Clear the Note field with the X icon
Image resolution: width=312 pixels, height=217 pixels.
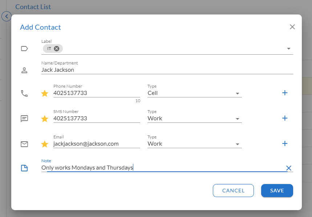[x=288, y=168]
